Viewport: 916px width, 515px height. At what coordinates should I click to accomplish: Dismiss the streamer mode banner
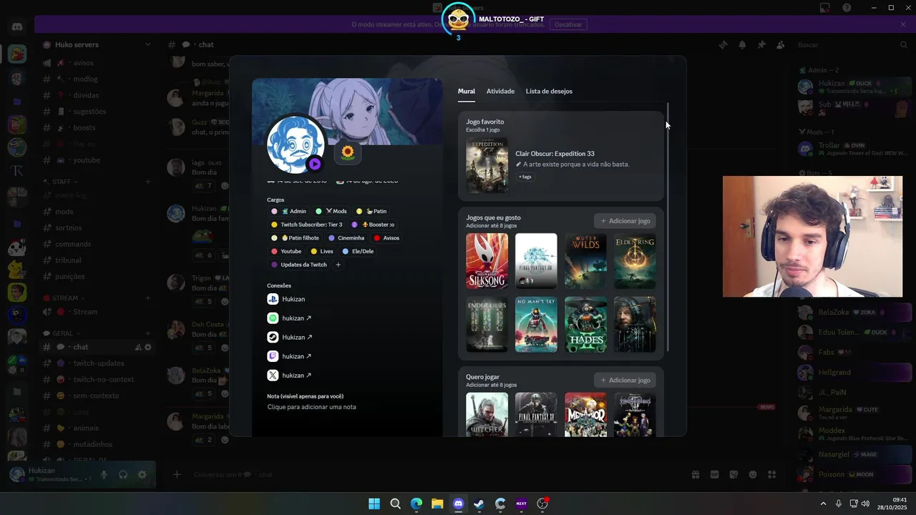[903, 24]
